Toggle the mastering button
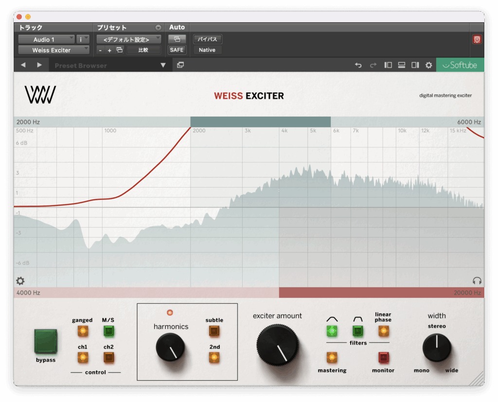This screenshot has width=498, height=402. 332,358
